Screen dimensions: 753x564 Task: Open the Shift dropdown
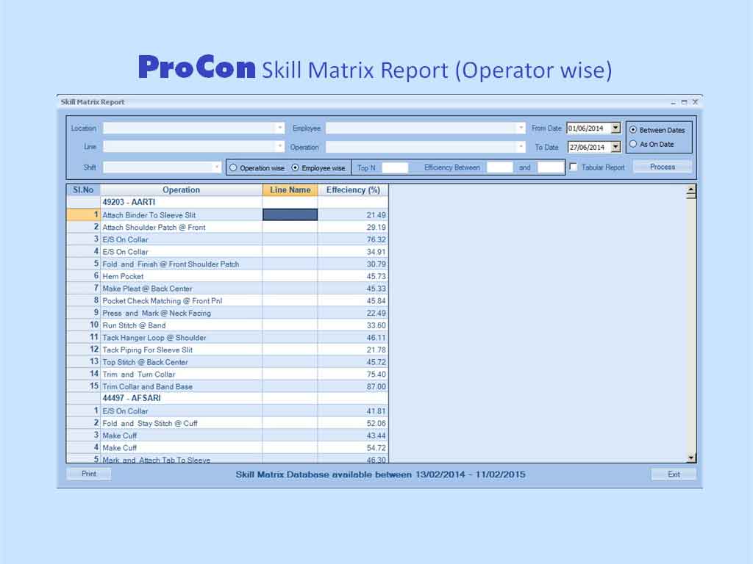[x=217, y=167]
